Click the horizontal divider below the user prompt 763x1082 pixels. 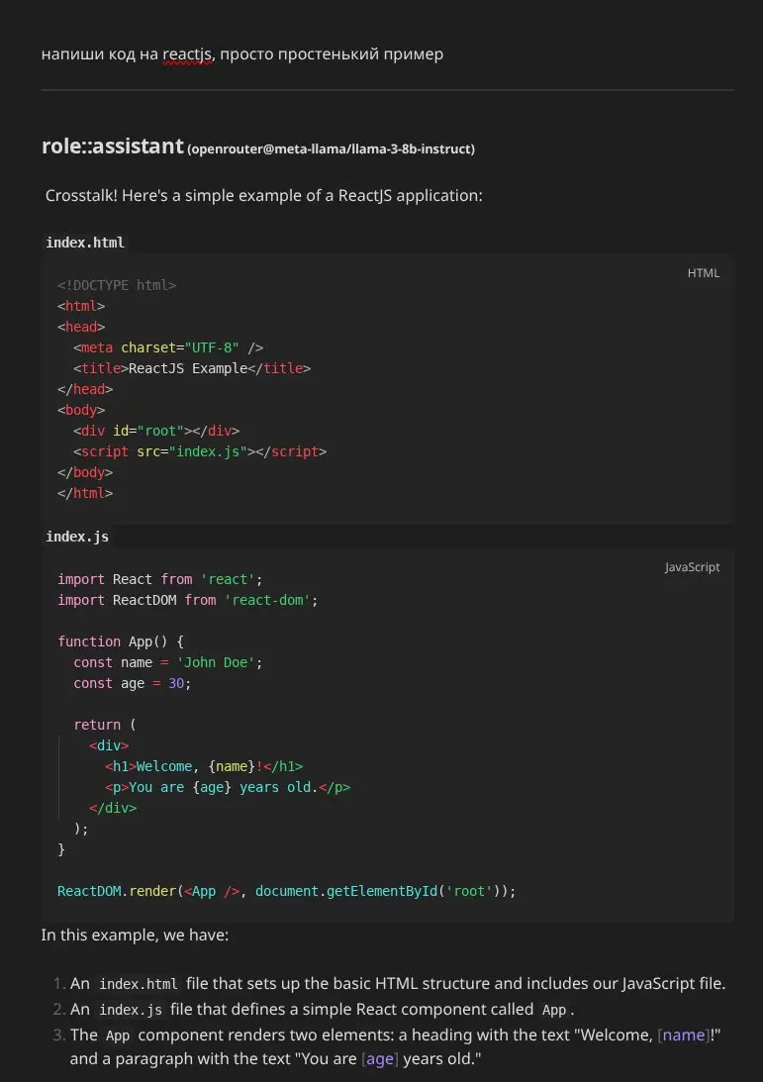387,90
